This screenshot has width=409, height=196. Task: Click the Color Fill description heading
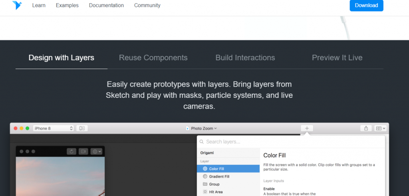(x=274, y=155)
